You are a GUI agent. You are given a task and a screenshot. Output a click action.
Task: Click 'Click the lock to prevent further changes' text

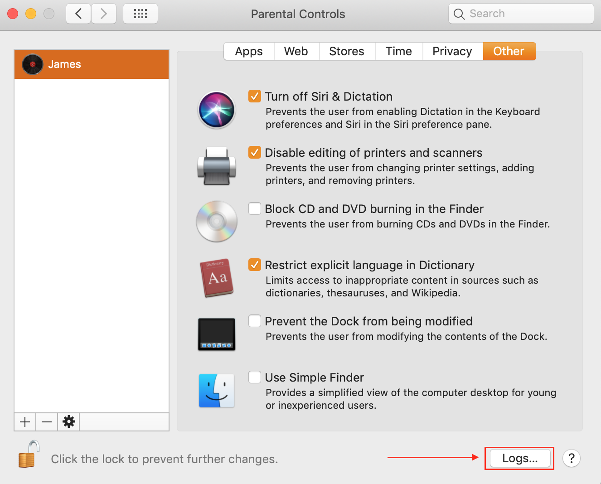coord(165,459)
